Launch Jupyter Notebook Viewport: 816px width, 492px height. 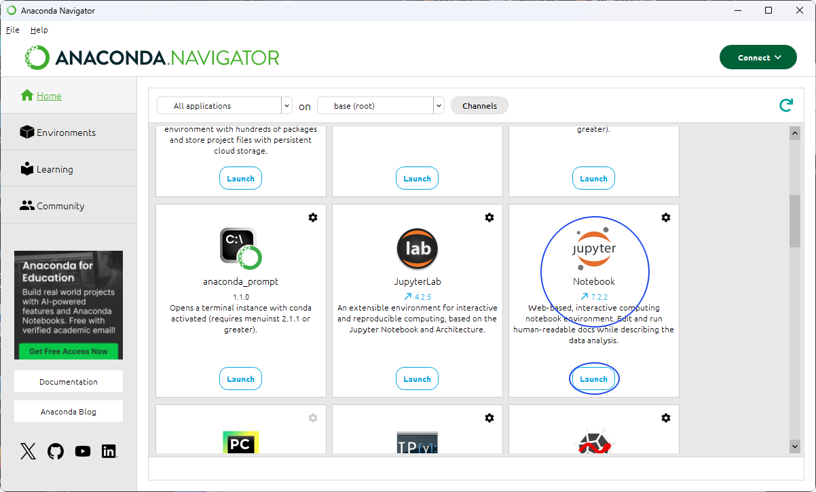pos(593,379)
